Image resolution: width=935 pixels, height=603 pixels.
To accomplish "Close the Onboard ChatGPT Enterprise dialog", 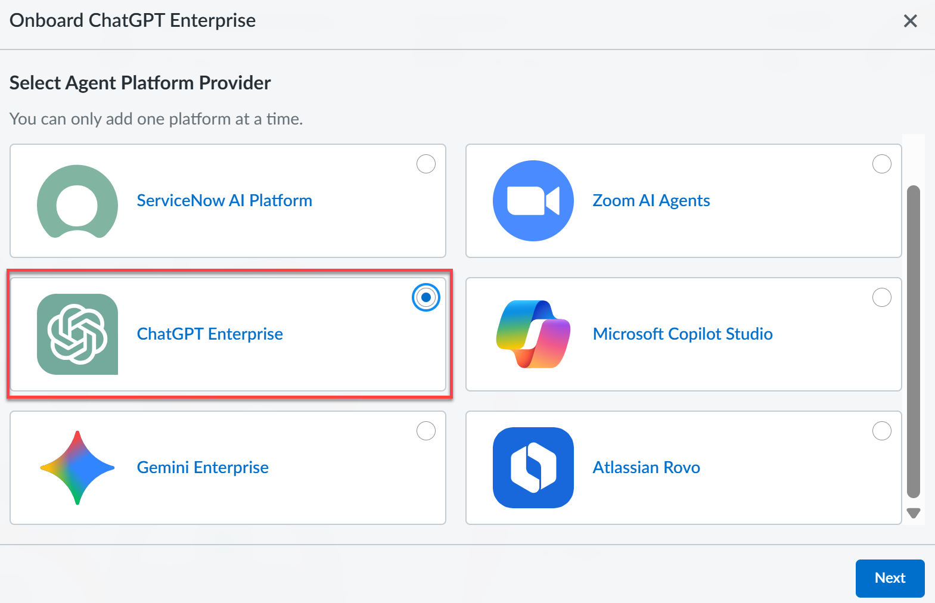I will pos(910,21).
